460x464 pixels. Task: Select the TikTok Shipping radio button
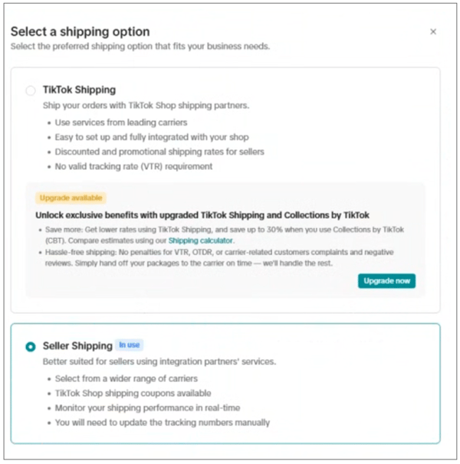[x=31, y=91]
